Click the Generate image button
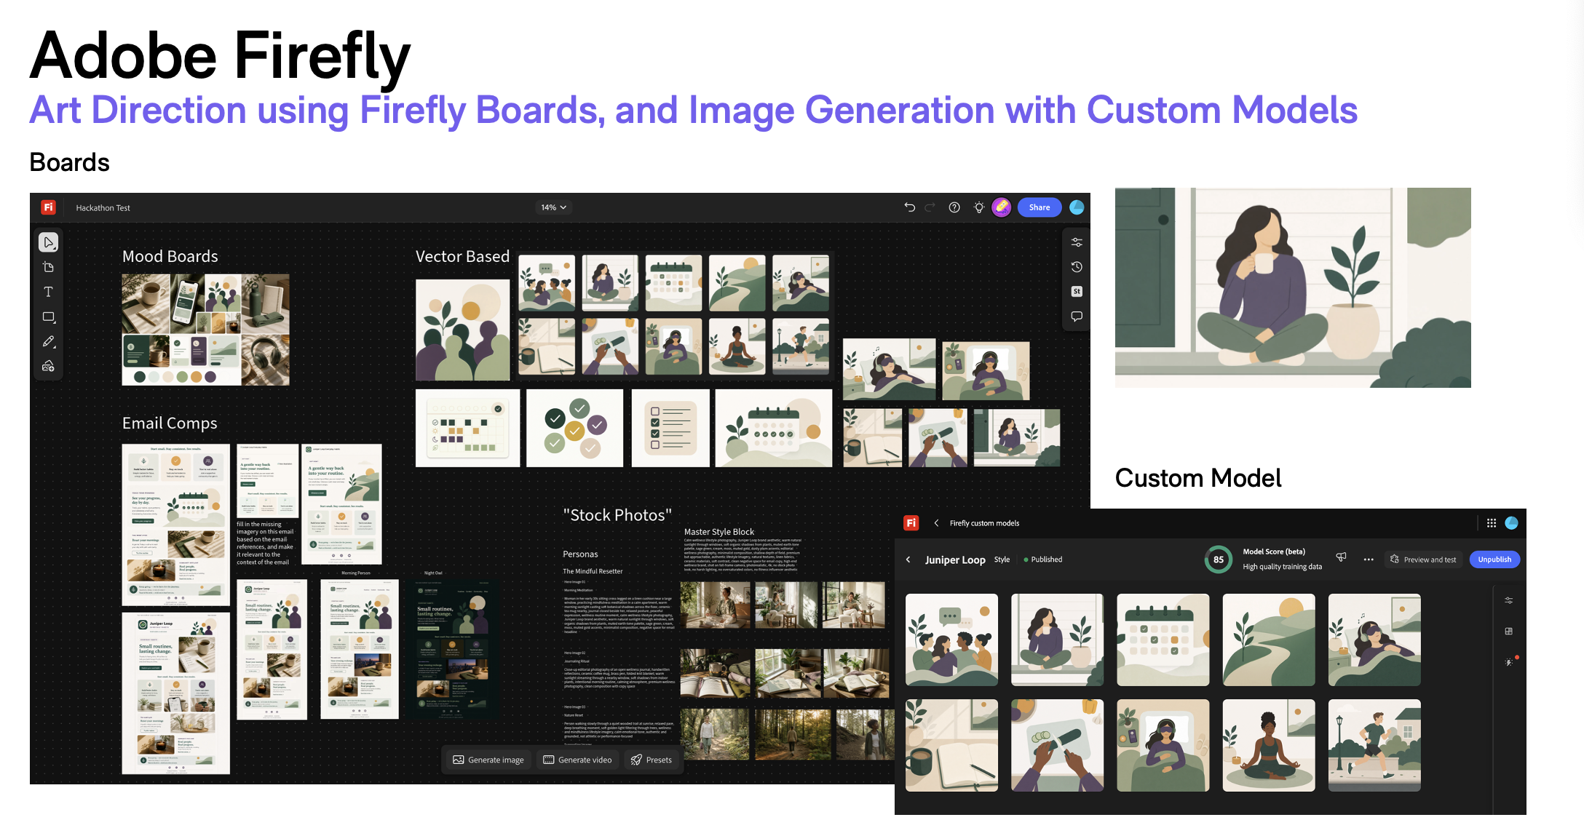 [x=489, y=760]
